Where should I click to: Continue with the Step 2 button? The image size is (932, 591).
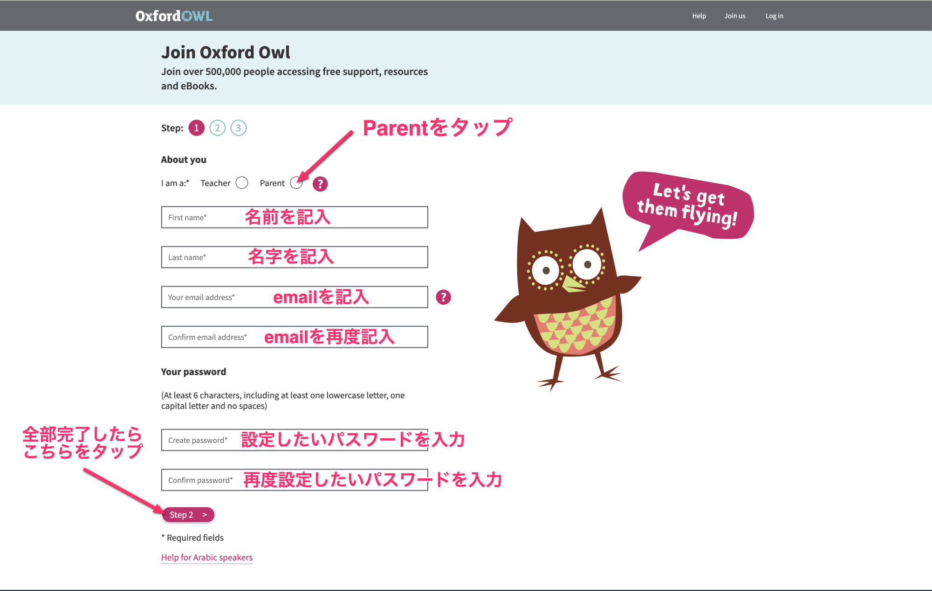[x=188, y=515]
